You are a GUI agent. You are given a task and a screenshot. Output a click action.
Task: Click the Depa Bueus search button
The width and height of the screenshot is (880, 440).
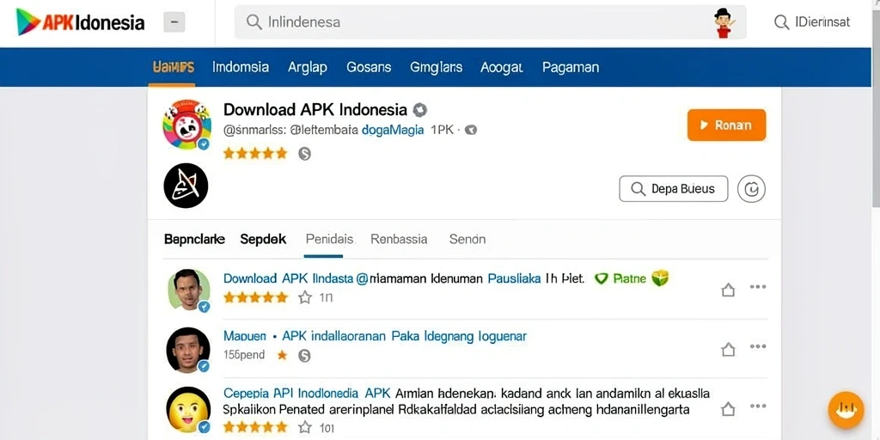[674, 188]
